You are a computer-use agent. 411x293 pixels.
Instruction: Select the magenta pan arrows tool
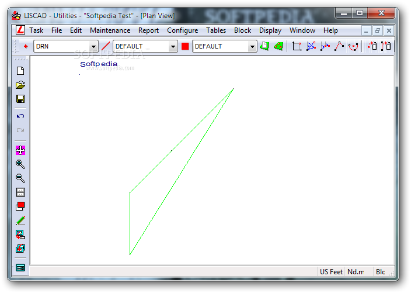click(x=20, y=150)
